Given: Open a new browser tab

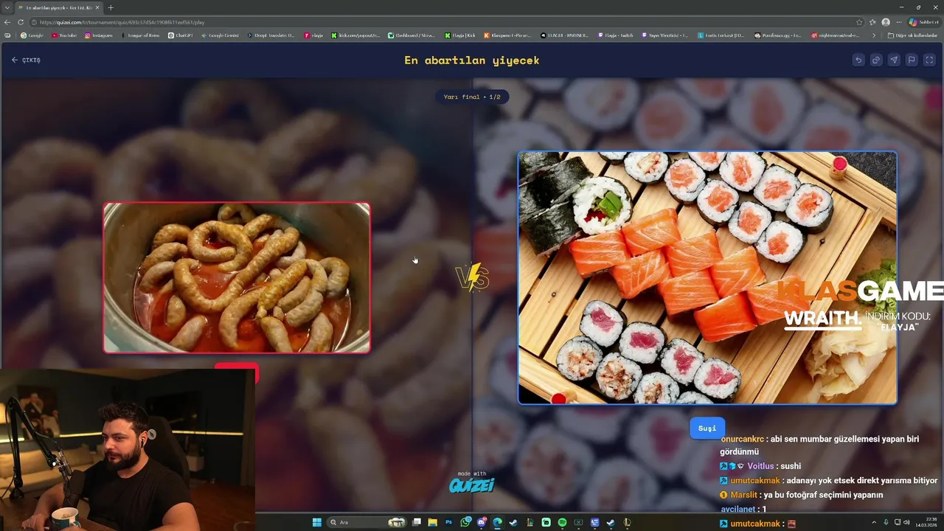Looking at the screenshot, I should 111,7.
